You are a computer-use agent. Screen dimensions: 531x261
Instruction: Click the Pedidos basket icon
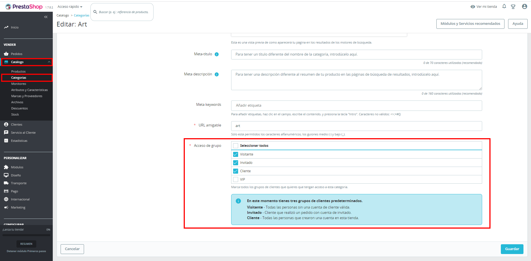pos(6,54)
